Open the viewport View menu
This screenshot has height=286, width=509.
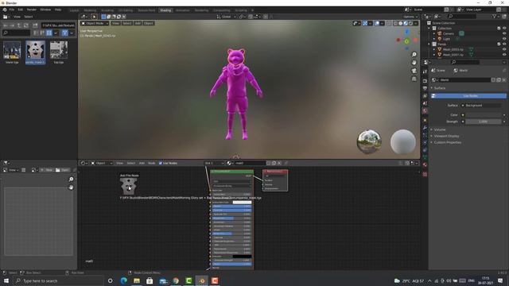[x=115, y=23]
